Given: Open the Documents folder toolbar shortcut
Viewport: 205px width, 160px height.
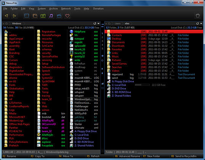Looking at the screenshot, I should (x=35, y=16).
